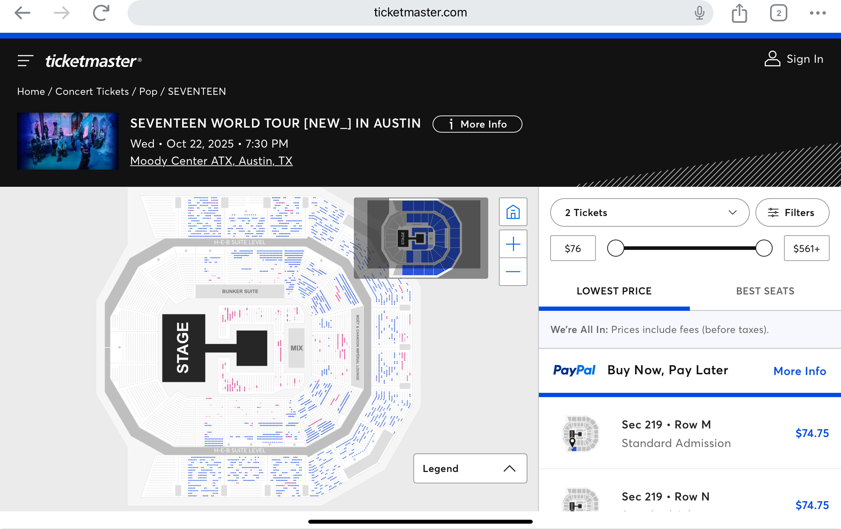The width and height of the screenshot is (841, 529).
Task: Open the Ticketmaster hamburger menu
Action: coord(25,61)
